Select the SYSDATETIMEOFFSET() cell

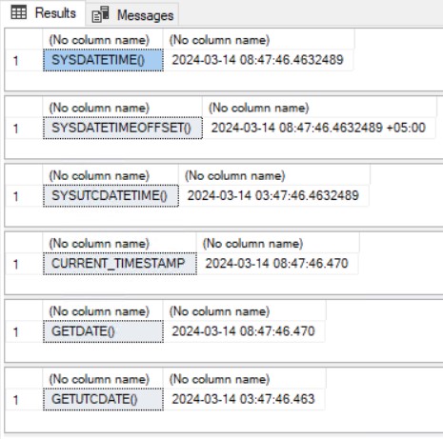pyautogui.click(x=123, y=128)
